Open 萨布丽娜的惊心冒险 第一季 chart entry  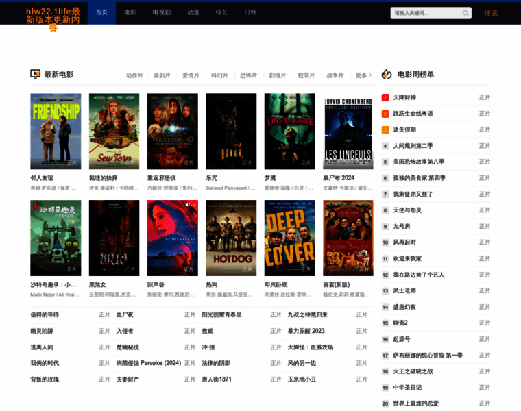(428, 356)
